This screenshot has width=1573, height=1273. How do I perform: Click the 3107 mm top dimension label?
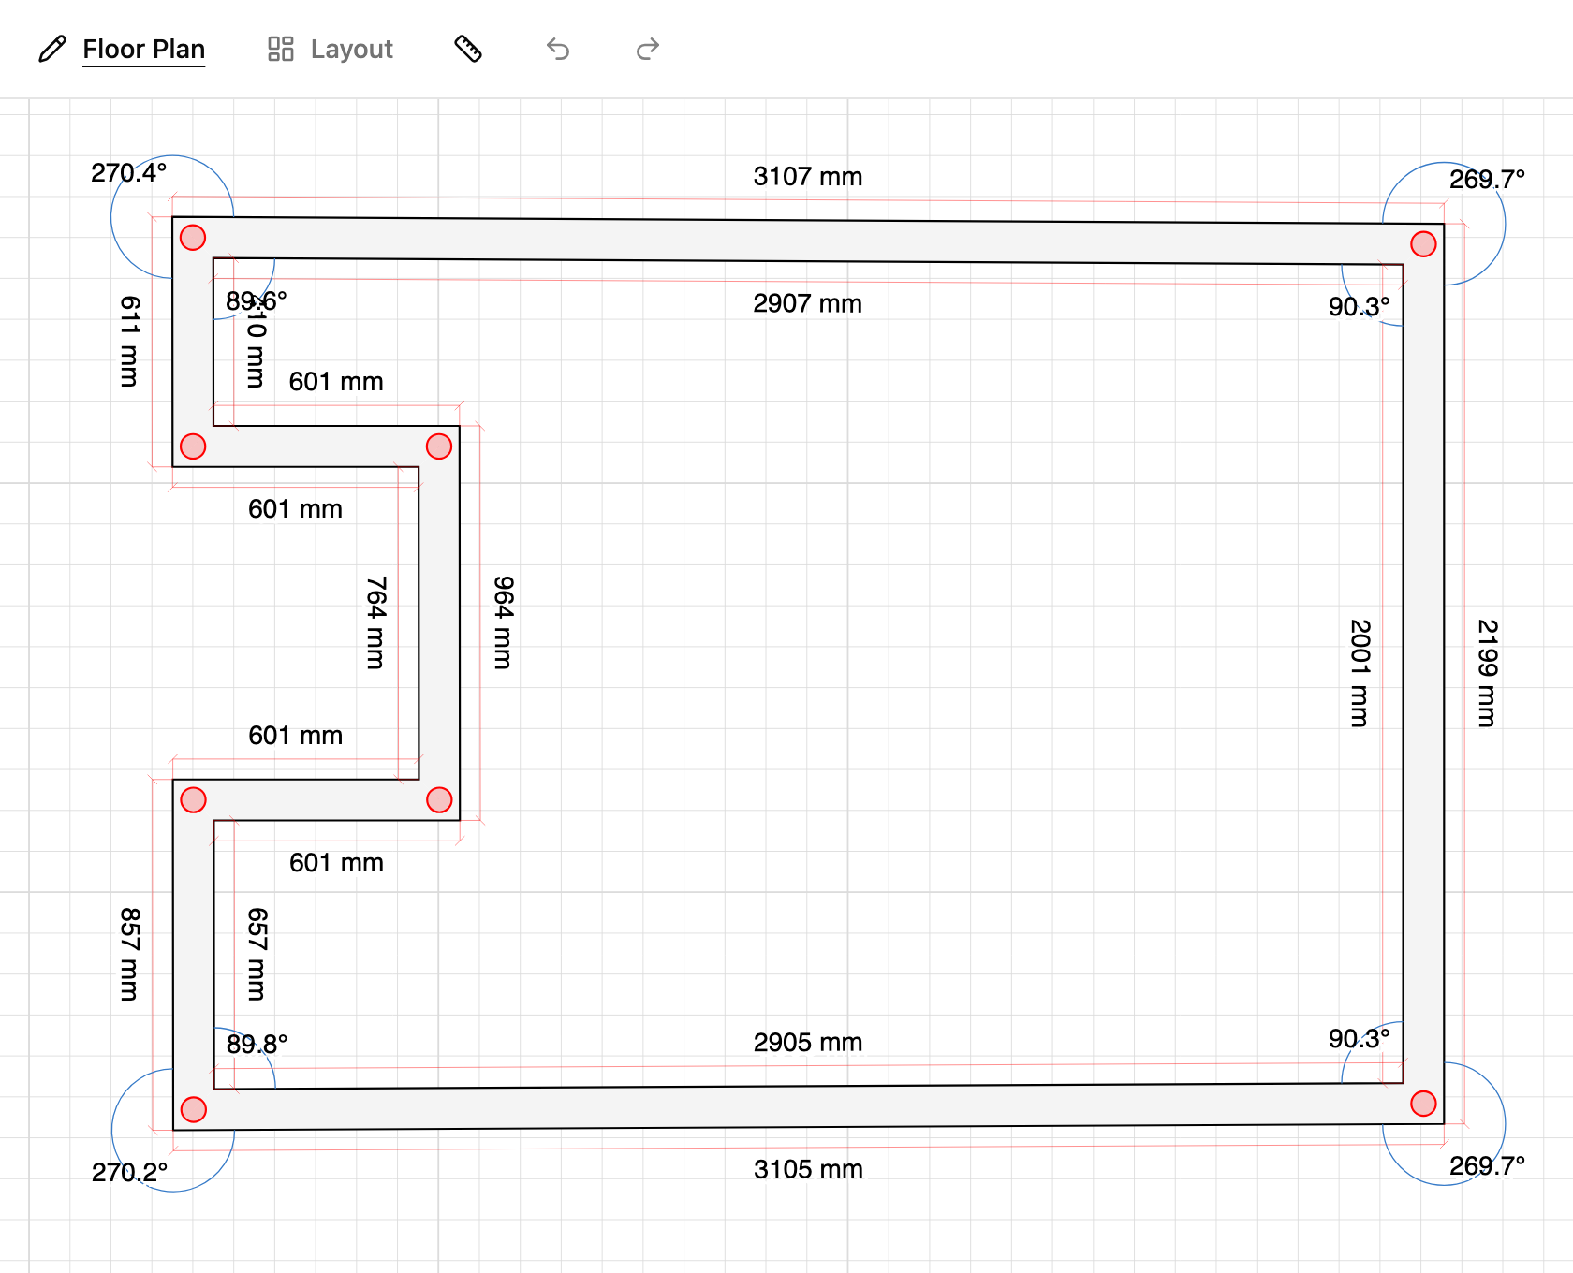[x=808, y=176]
